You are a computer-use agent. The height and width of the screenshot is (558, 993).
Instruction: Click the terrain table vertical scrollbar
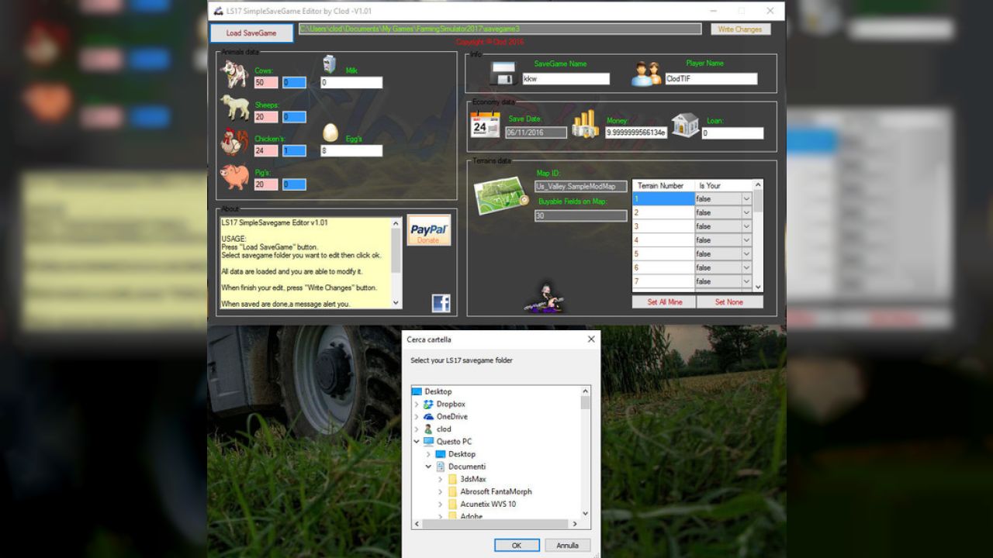(x=758, y=236)
